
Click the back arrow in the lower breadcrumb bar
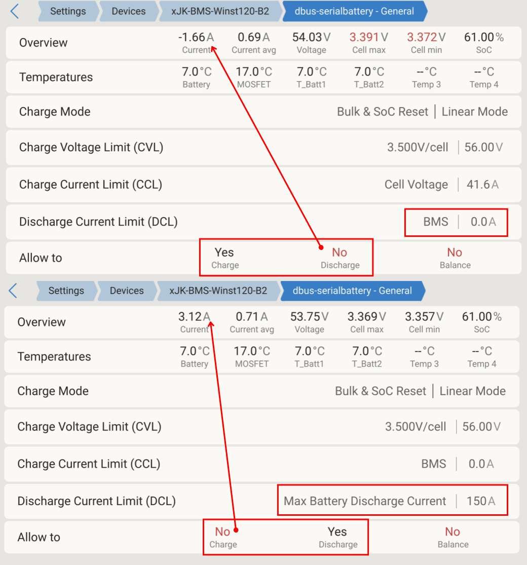click(x=13, y=291)
